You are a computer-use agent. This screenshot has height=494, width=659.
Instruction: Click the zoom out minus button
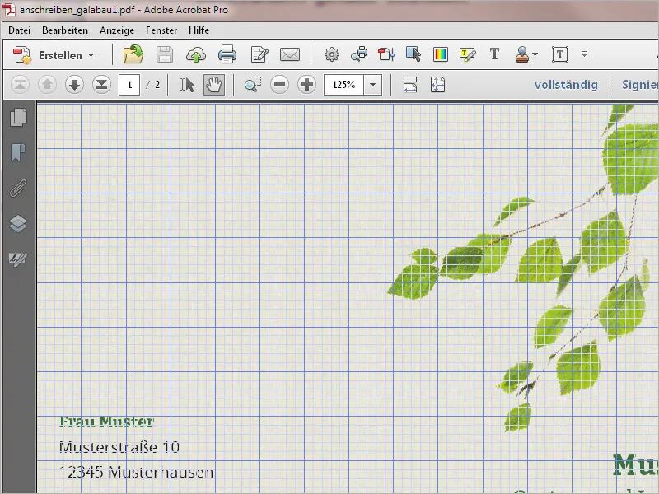click(x=280, y=85)
